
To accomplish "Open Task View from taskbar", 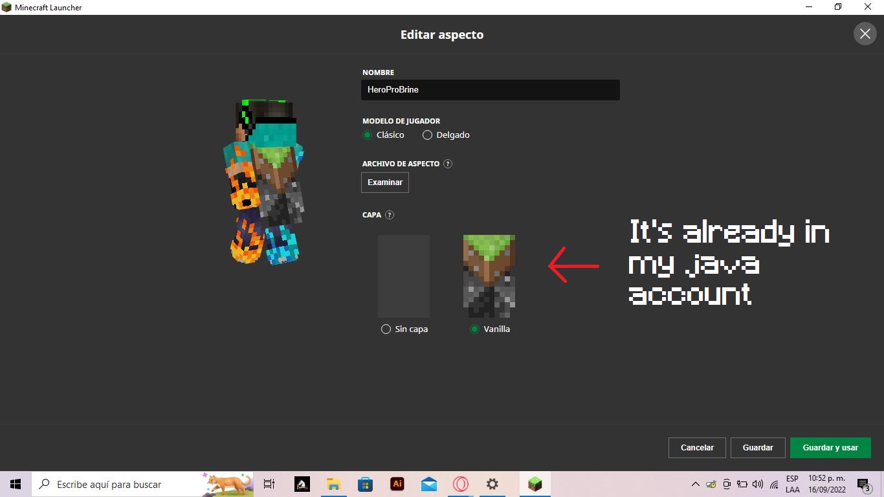I will (269, 484).
